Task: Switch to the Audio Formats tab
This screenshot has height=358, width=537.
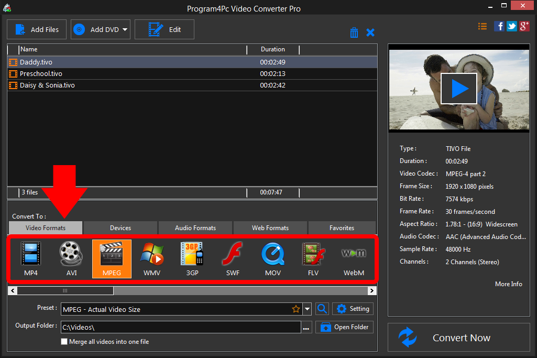Action: coord(195,228)
